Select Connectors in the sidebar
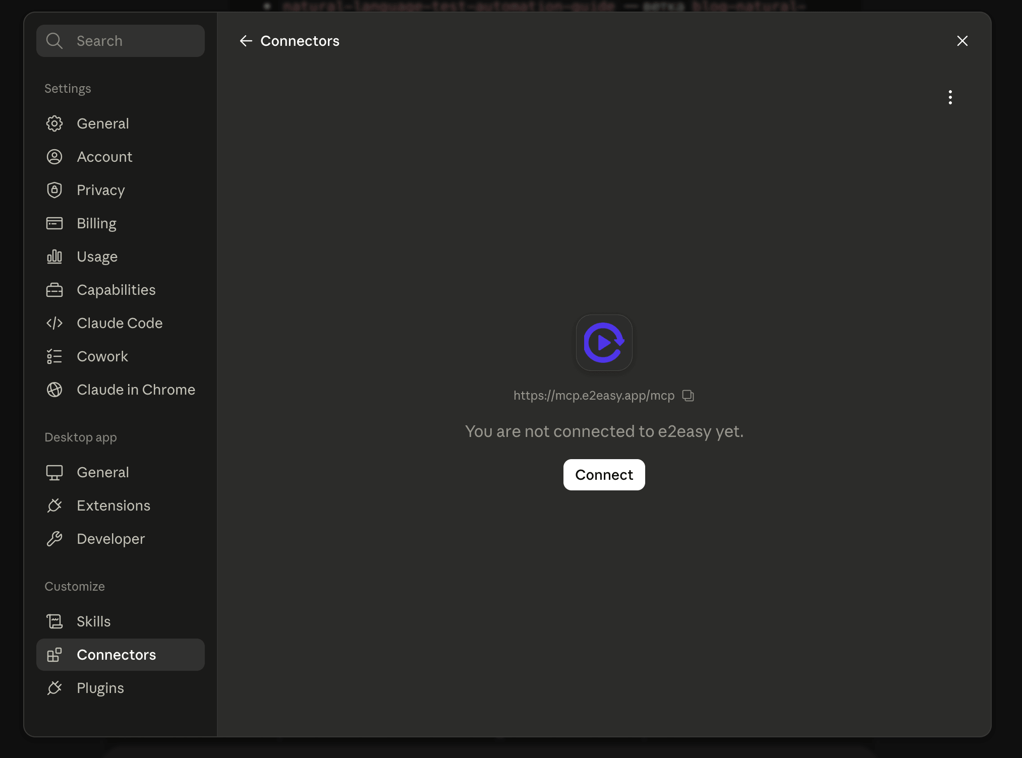1022x758 pixels. (x=121, y=655)
